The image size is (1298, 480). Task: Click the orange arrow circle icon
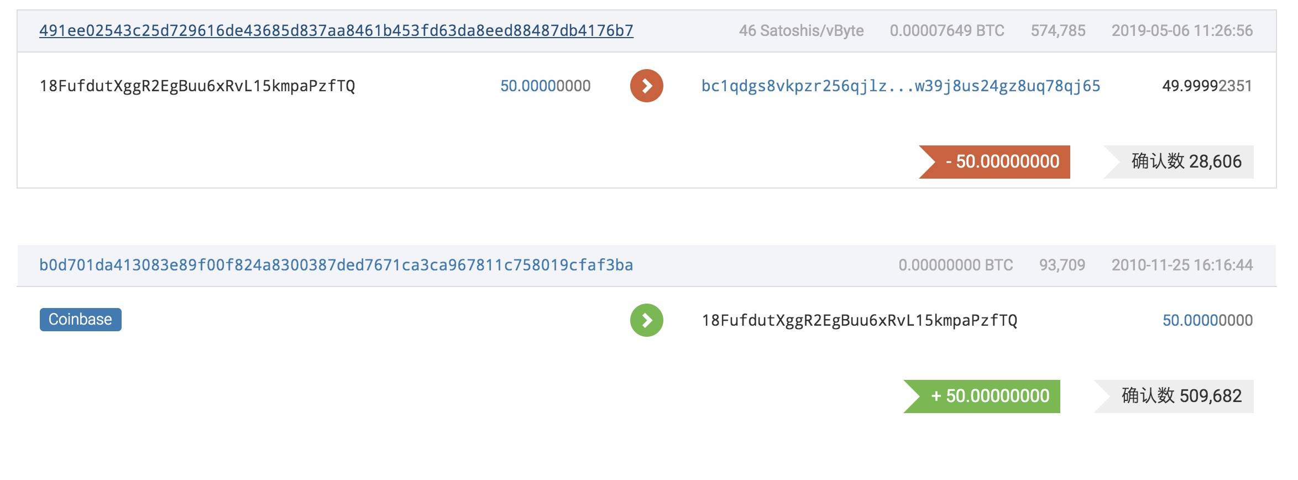coord(646,86)
